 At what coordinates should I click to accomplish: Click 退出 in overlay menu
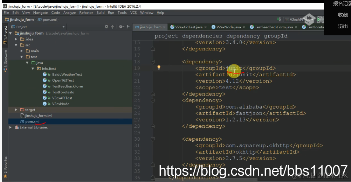(x=343, y=26)
